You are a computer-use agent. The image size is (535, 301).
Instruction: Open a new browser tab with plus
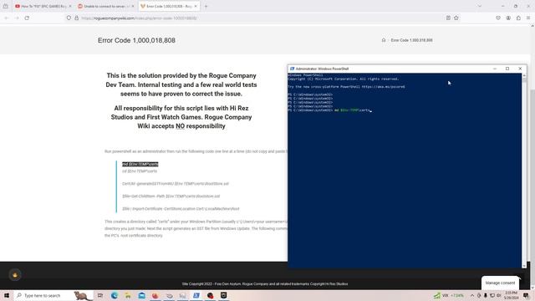pyautogui.click(x=206, y=6)
